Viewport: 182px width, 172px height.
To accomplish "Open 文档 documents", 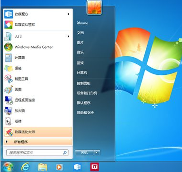I will coord(80,33).
